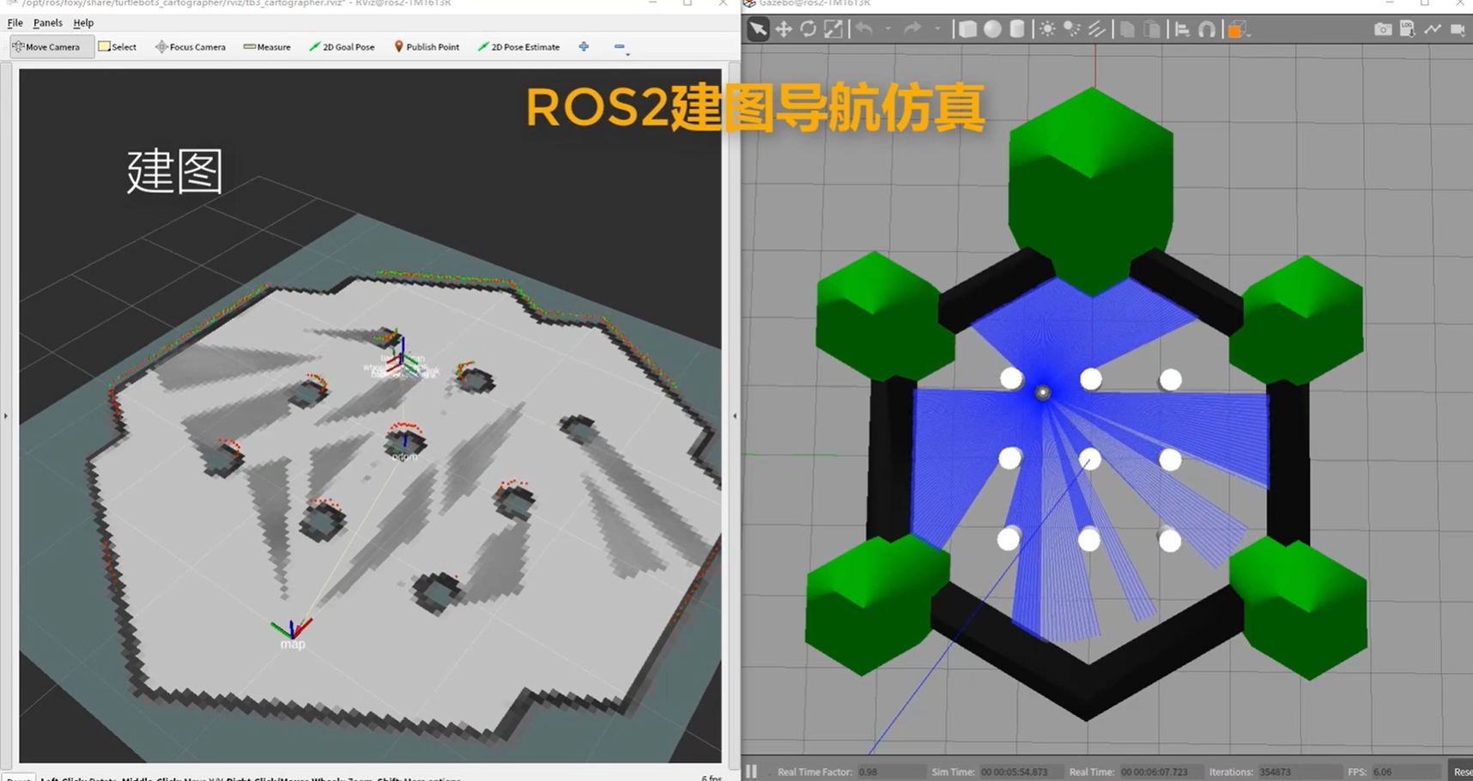Take a screenshot with Gazebo's camera icon

click(1383, 28)
